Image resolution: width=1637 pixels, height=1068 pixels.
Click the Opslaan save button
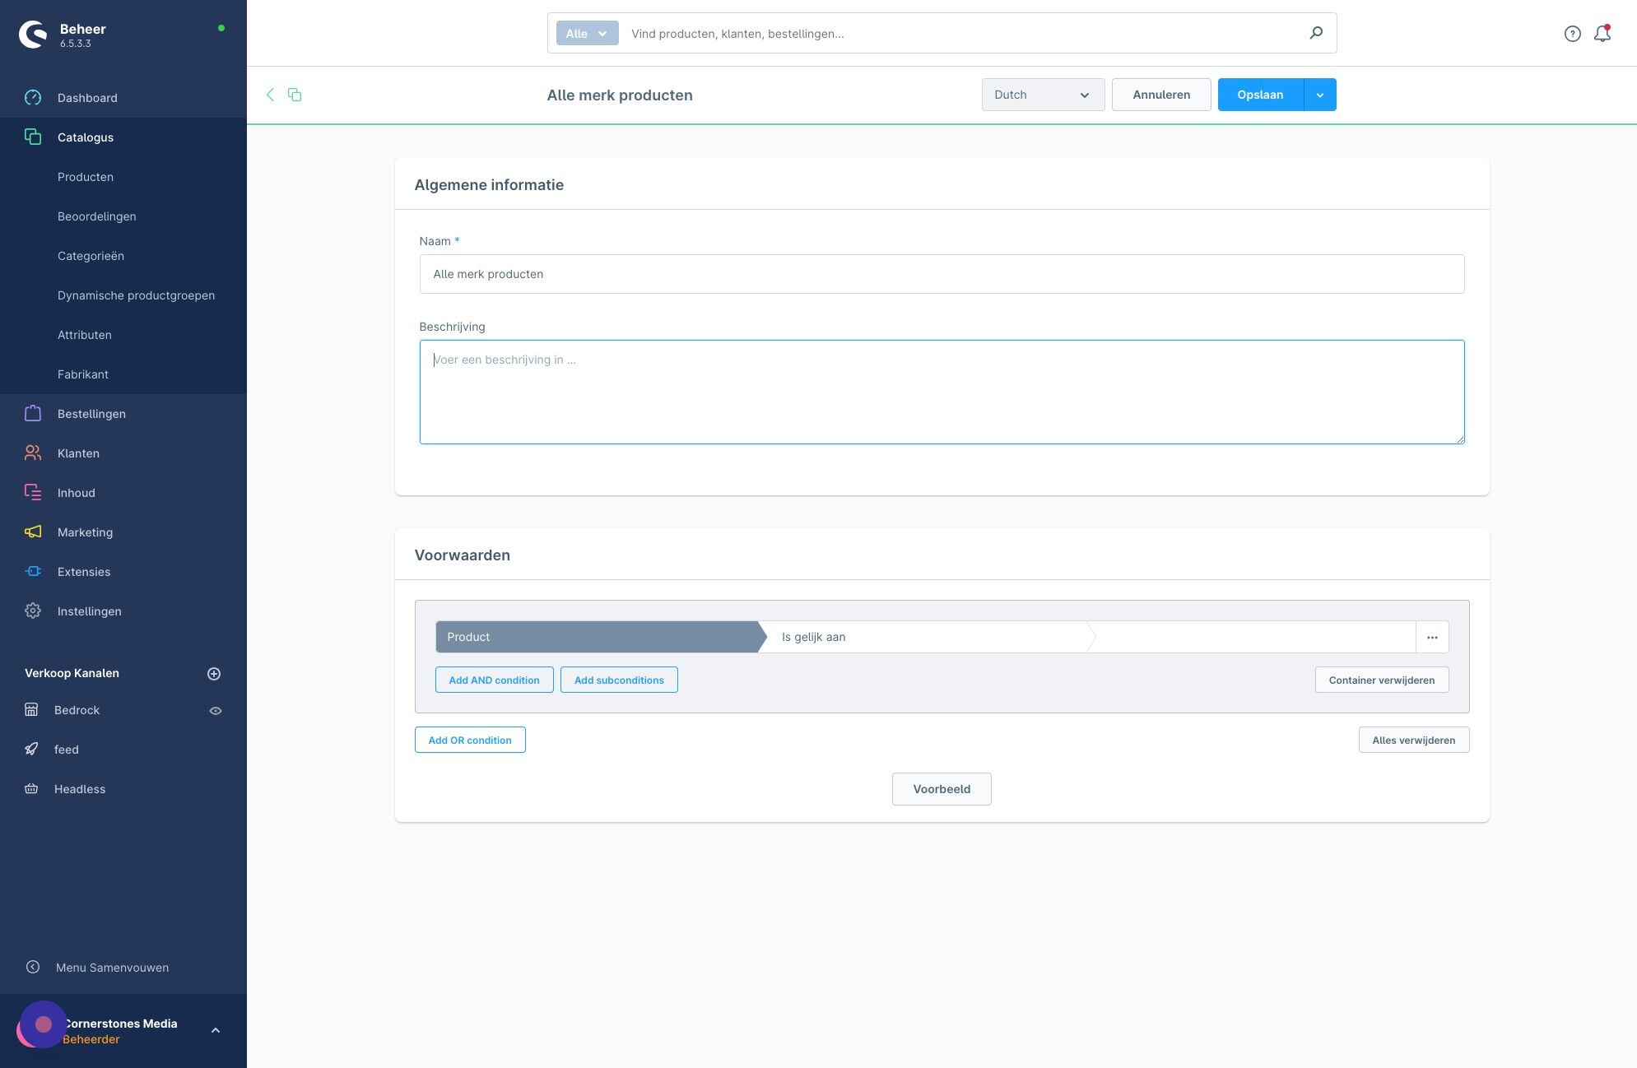pyautogui.click(x=1260, y=95)
